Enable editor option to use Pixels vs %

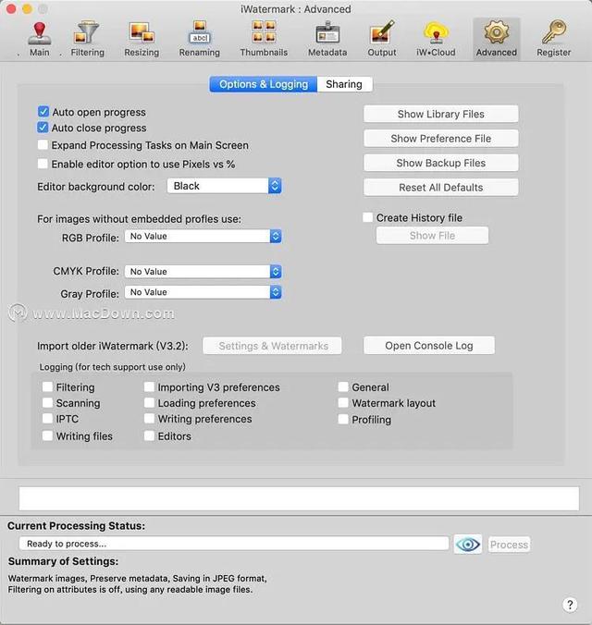click(x=43, y=164)
